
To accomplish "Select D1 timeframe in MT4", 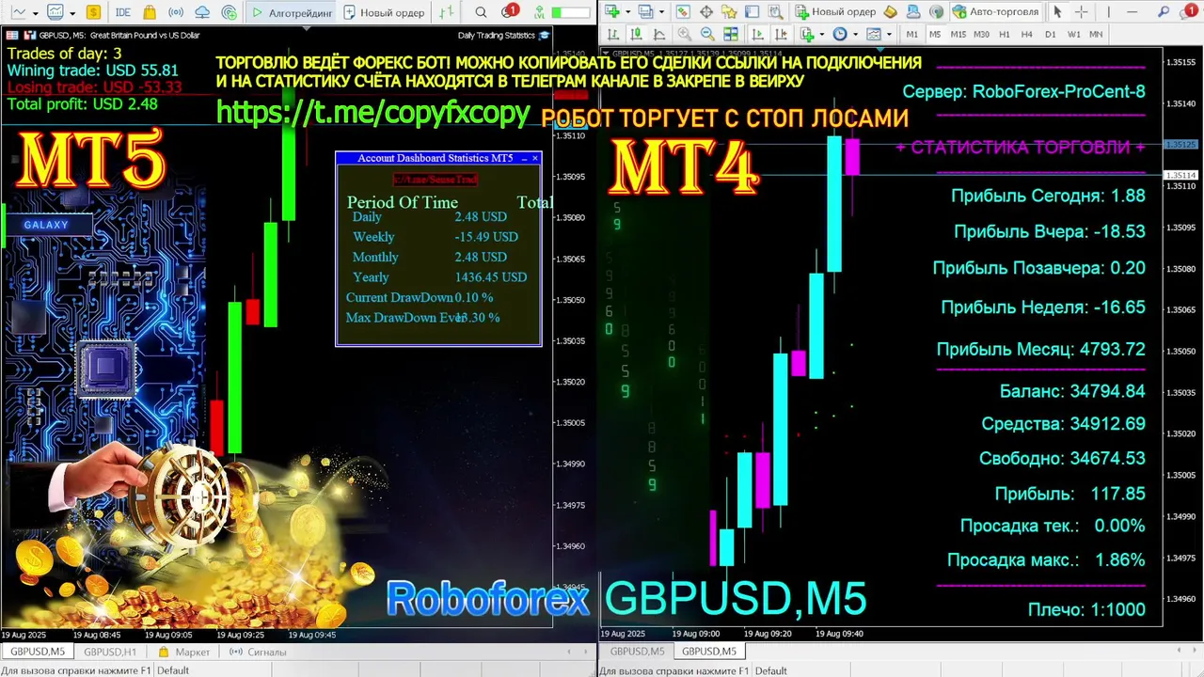I will pos(1050,34).
